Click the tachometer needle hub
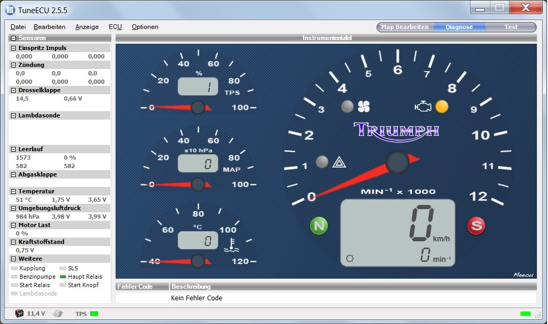Image resolution: width=548 pixels, height=324 pixels. point(398,162)
